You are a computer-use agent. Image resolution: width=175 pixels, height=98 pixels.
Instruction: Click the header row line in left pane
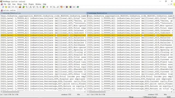pyautogui.click(x=43, y=16)
